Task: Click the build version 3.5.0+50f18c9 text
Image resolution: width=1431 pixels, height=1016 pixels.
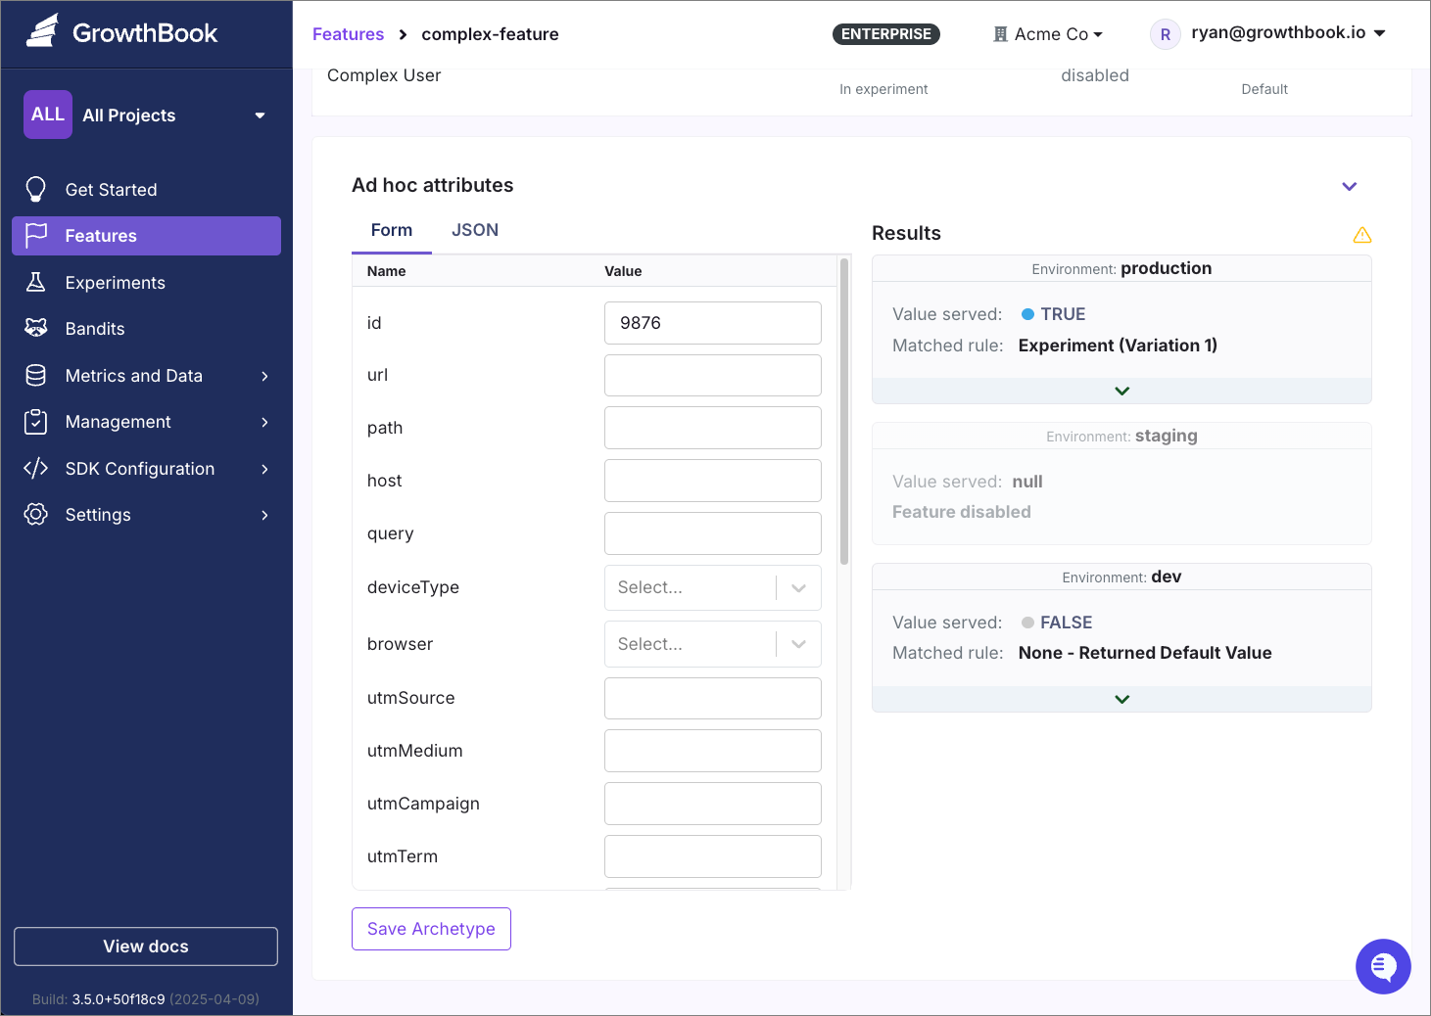Action: [118, 999]
